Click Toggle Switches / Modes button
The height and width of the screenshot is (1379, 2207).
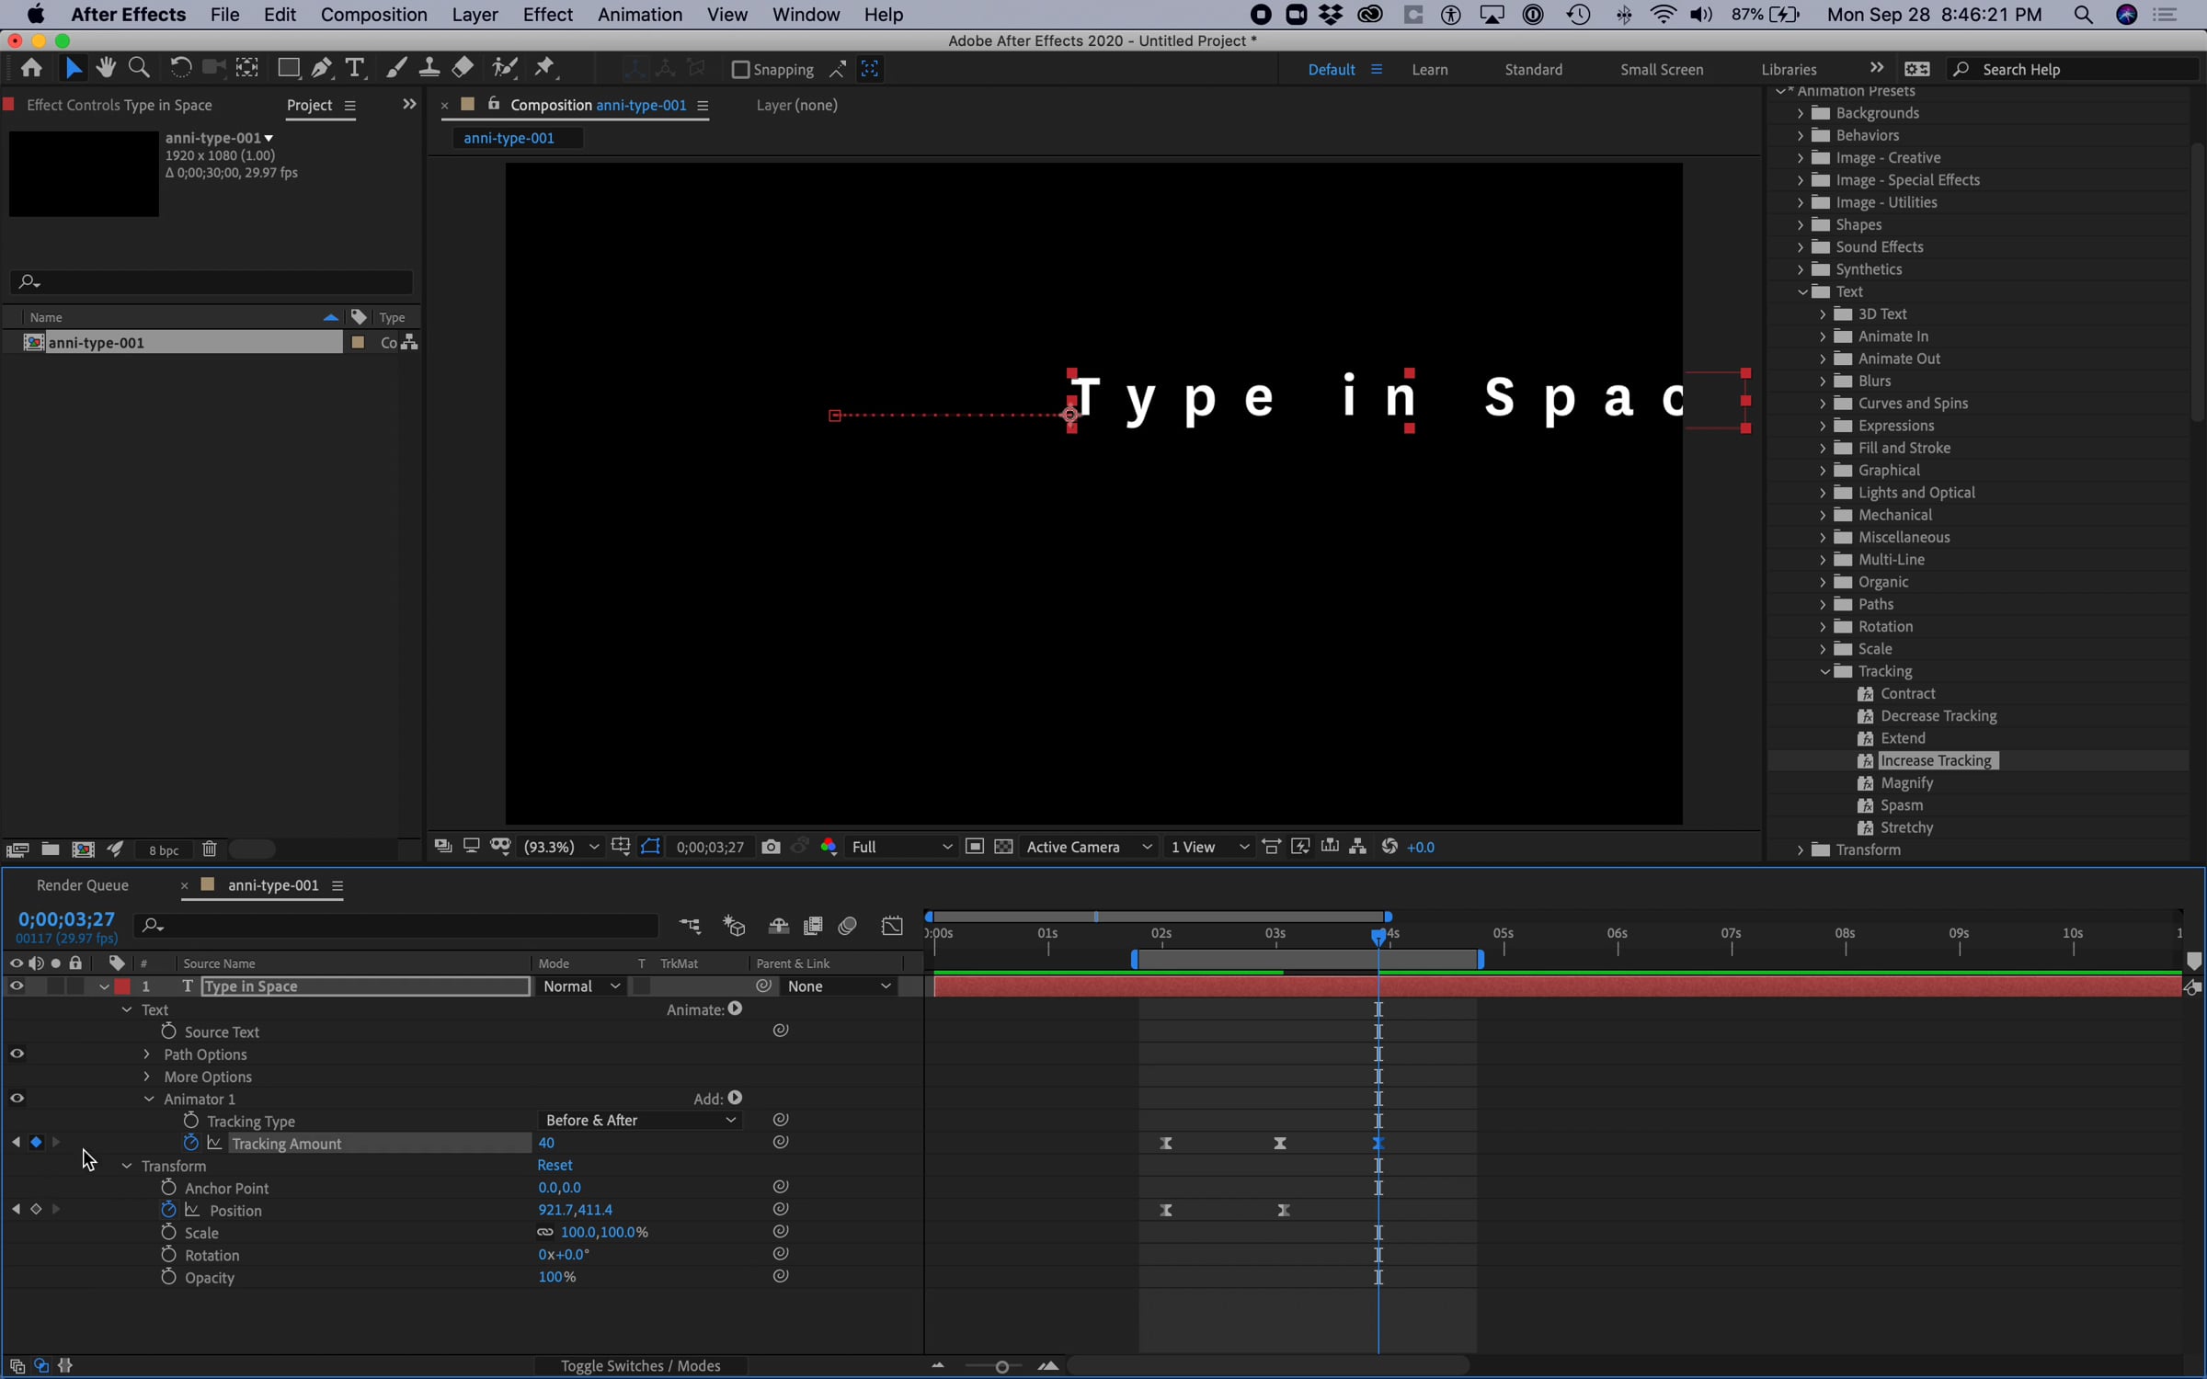(640, 1366)
